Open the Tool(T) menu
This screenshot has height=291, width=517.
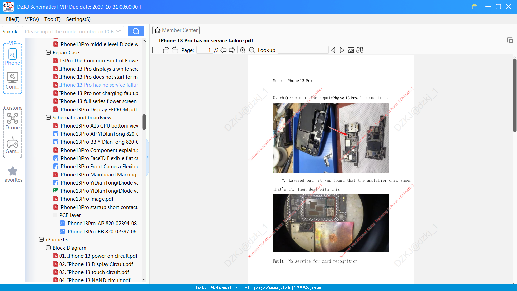tap(53, 19)
